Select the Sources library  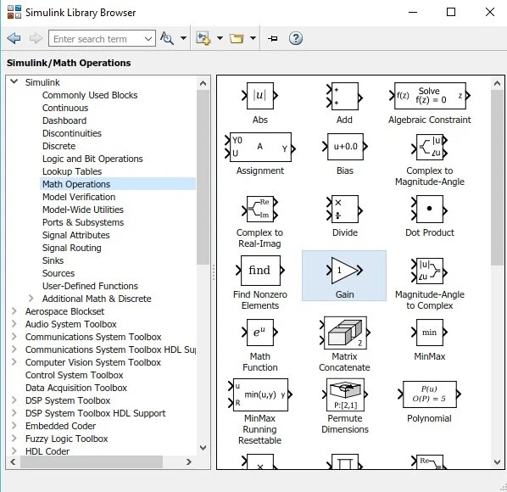tap(58, 273)
